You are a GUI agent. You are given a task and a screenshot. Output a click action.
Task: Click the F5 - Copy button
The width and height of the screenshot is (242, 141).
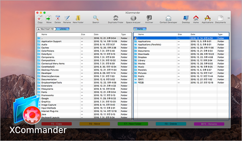56,124
